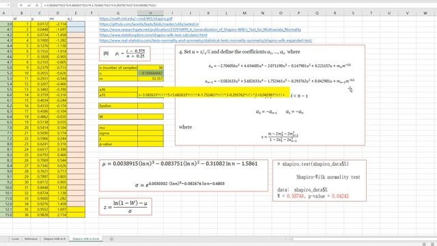Click the z = ln(1-W) formula image
Screen dimensions: 437x246
click(126, 206)
